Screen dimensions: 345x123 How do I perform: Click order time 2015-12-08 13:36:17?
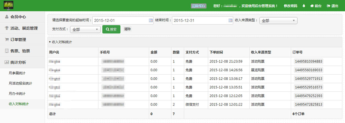226,79
